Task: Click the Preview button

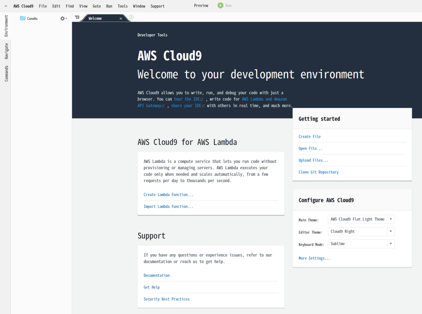Action: point(201,5)
